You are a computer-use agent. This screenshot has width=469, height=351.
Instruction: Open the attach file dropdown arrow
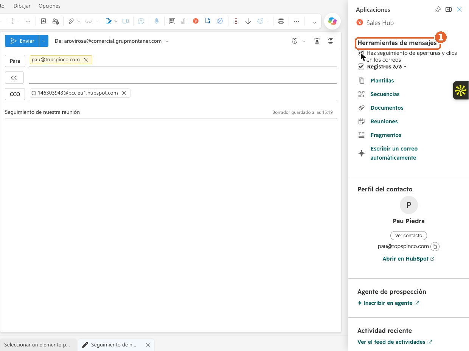[x=79, y=21]
